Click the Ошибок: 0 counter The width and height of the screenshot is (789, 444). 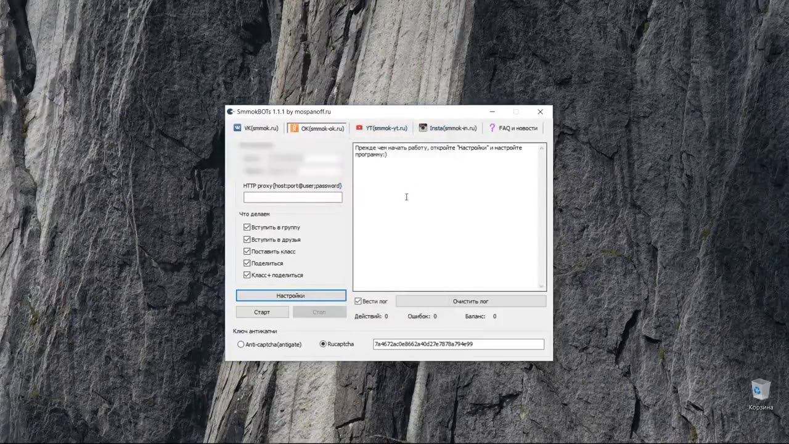click(422, 316)
